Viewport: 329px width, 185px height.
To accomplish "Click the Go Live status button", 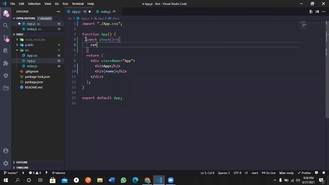I will [x=268, y=173].
